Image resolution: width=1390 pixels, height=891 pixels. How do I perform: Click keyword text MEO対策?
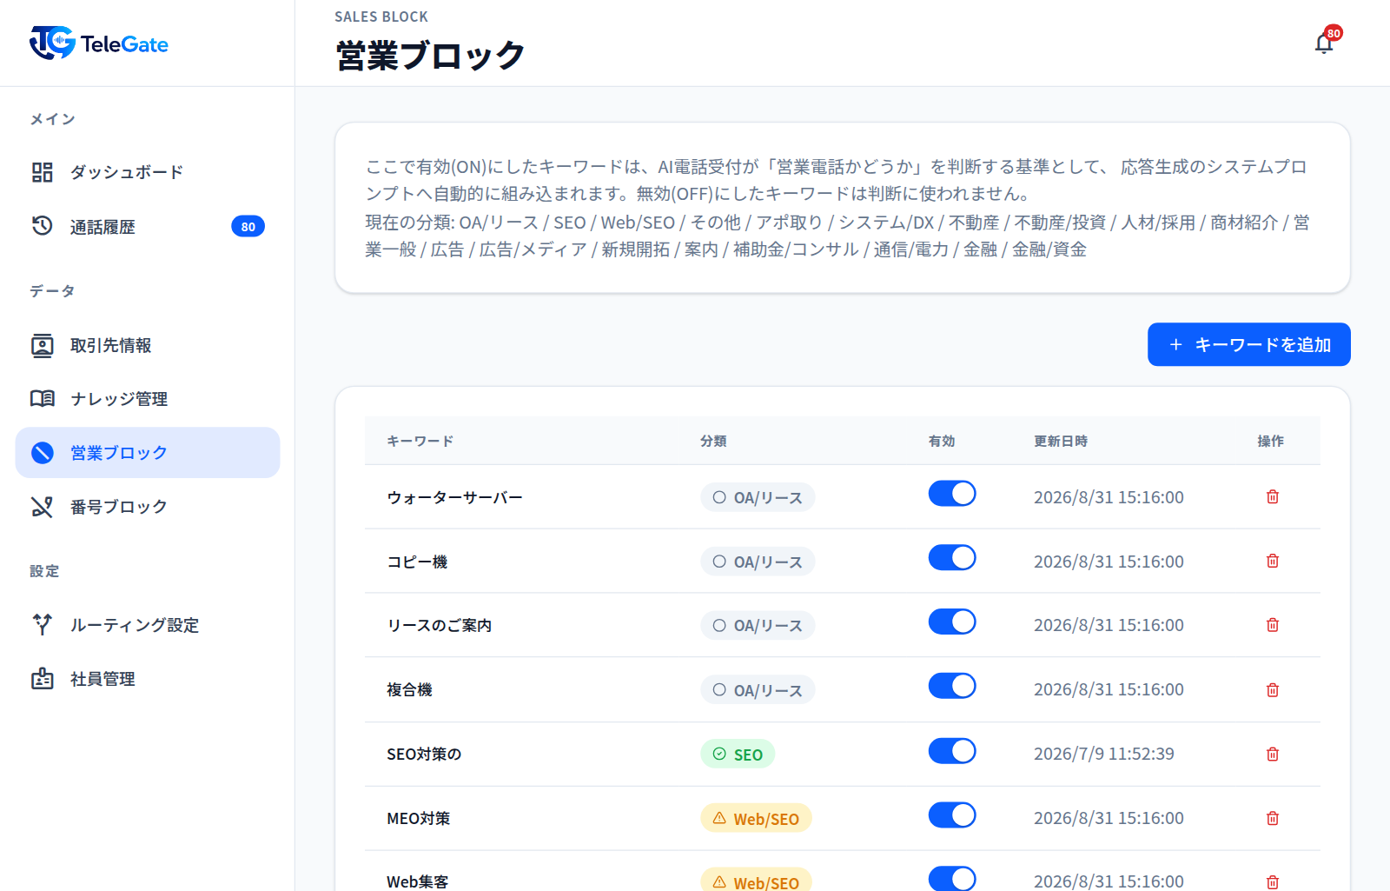click(x=419, y=818)
